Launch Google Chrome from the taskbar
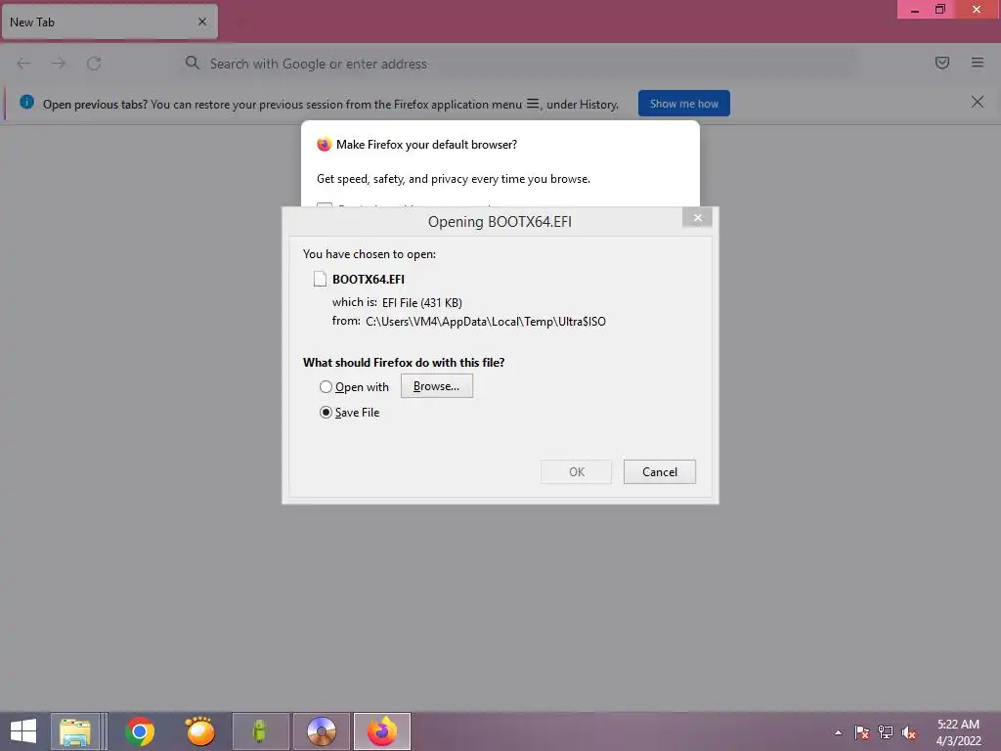This screenshot has width=1001, height=751. tap(140, 731)
